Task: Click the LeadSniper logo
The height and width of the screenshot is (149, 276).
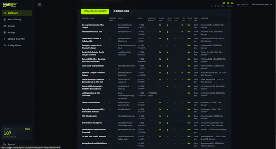Action: (10, 4)
